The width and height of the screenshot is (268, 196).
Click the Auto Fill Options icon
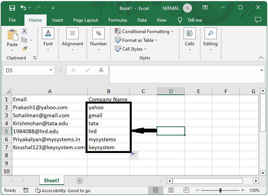point(134,155)
